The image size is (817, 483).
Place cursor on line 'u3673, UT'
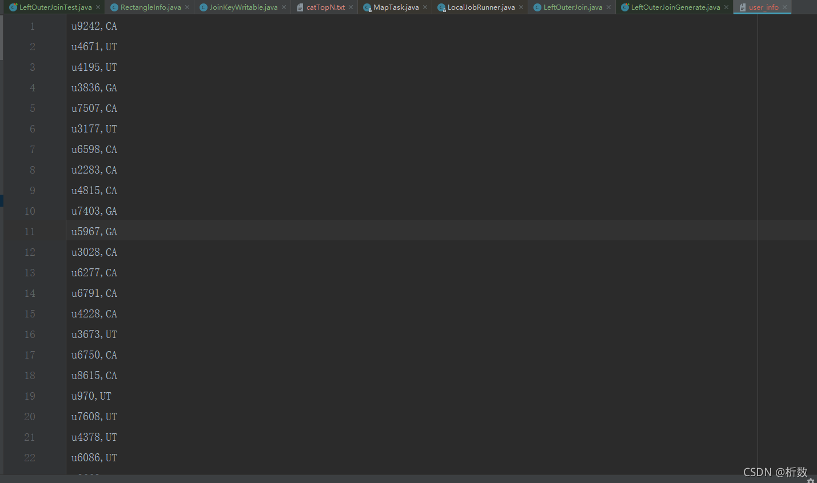[94, 335]
